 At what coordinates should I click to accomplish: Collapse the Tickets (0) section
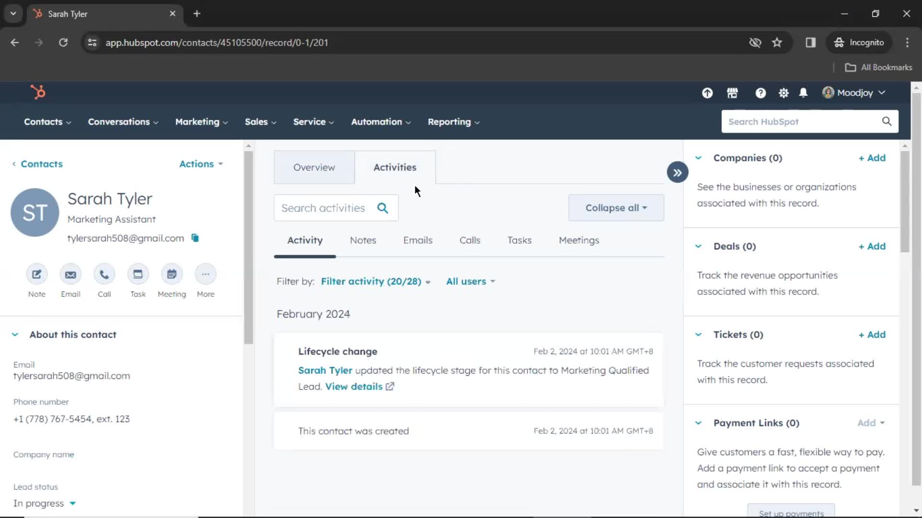click(698, 335)
